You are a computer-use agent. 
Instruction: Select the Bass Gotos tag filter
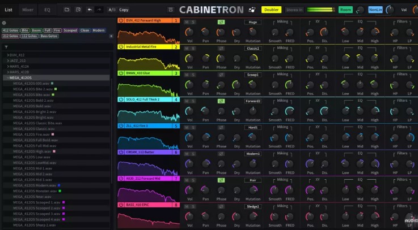click(49, 36)
